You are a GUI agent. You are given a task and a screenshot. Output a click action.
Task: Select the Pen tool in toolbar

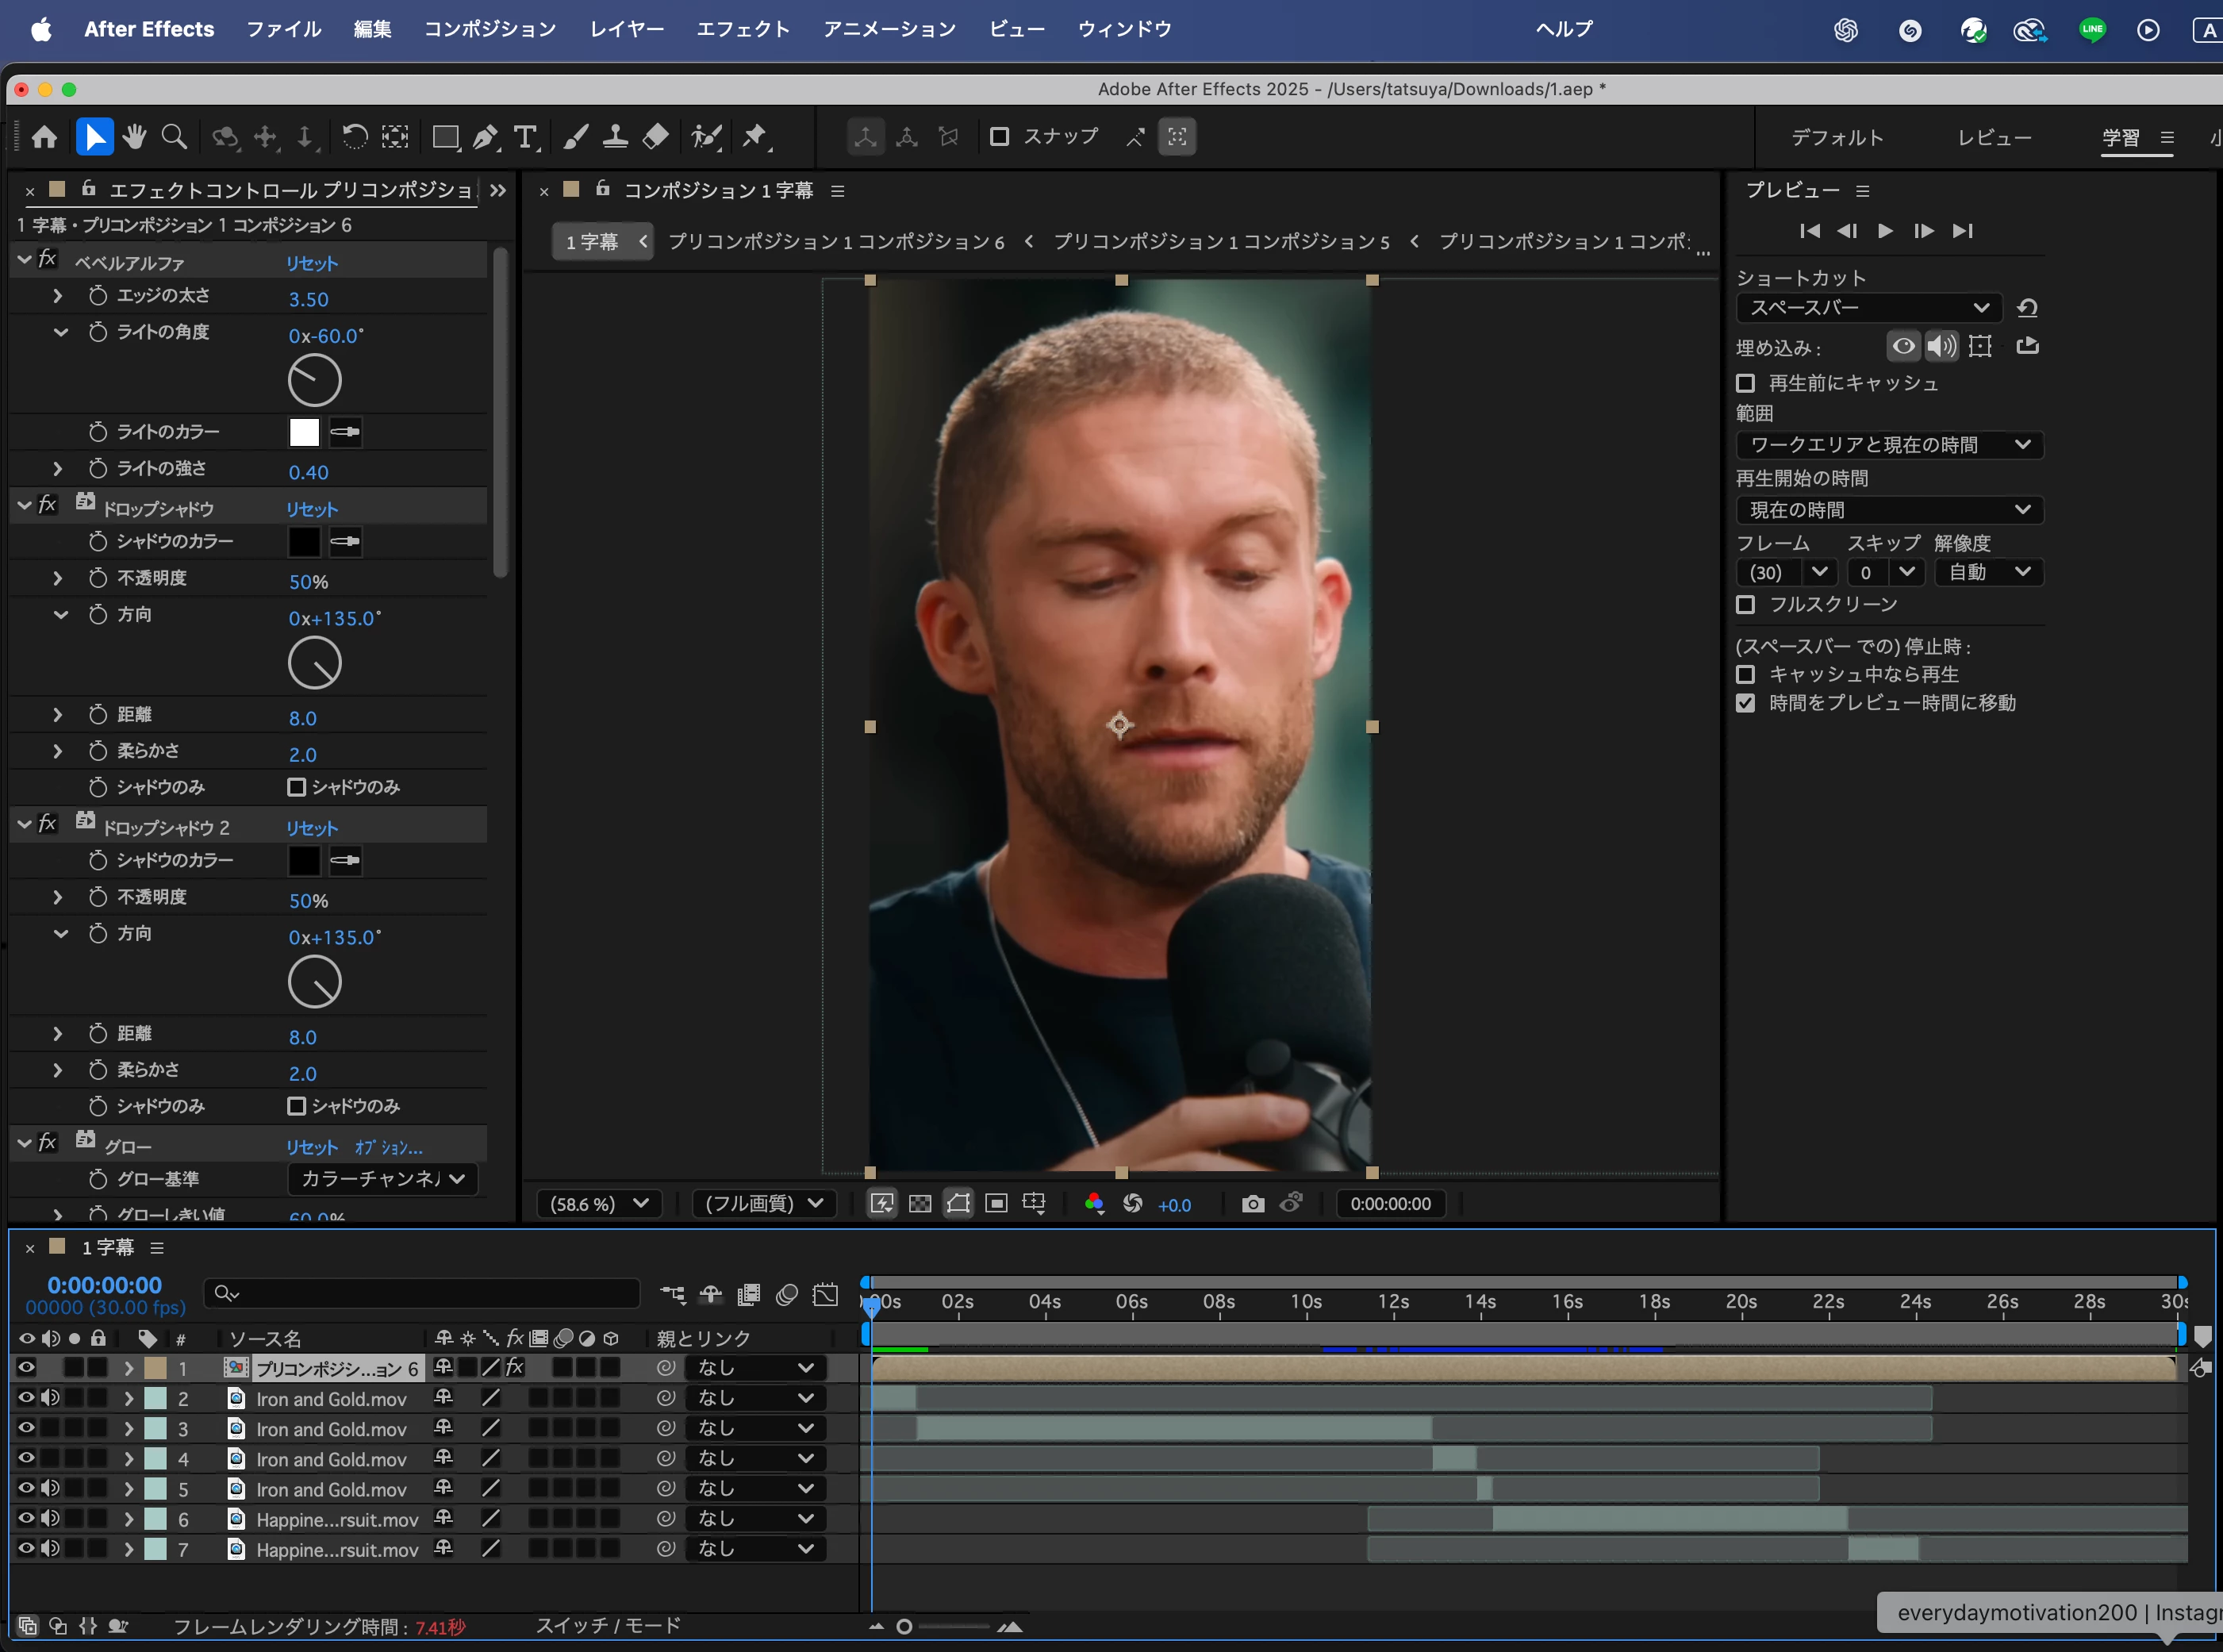[486, 137]
